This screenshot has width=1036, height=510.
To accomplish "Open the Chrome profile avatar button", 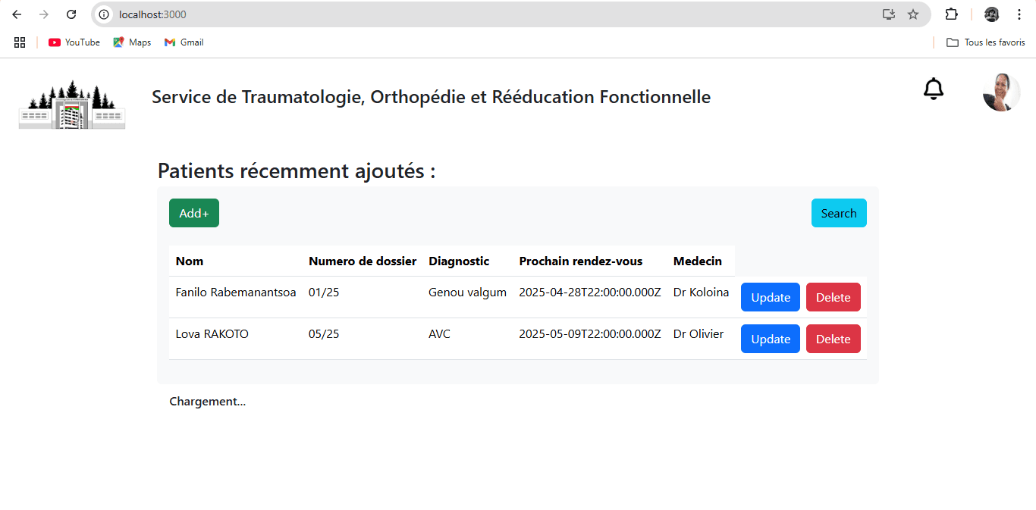I will (x=991, y=14).
